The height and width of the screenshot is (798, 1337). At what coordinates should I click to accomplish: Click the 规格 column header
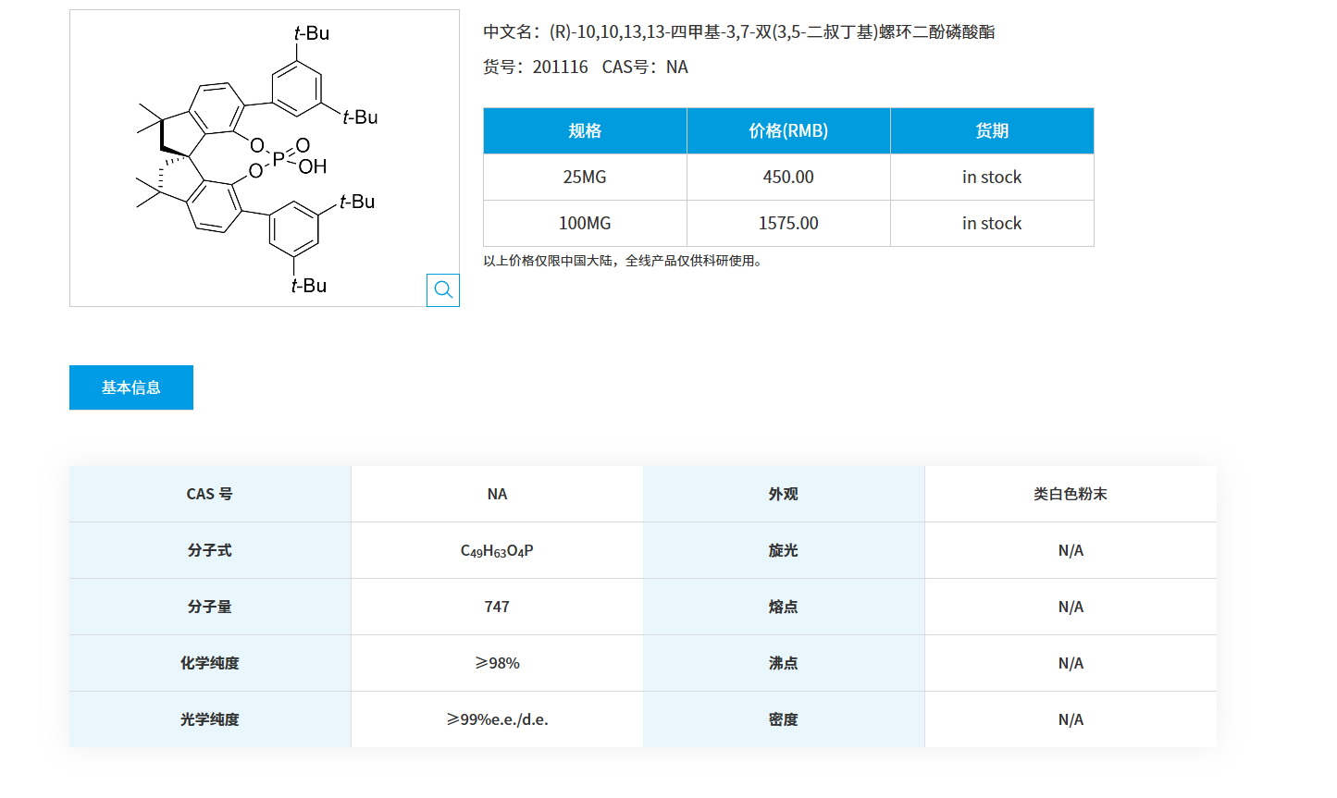pos(584,130)
